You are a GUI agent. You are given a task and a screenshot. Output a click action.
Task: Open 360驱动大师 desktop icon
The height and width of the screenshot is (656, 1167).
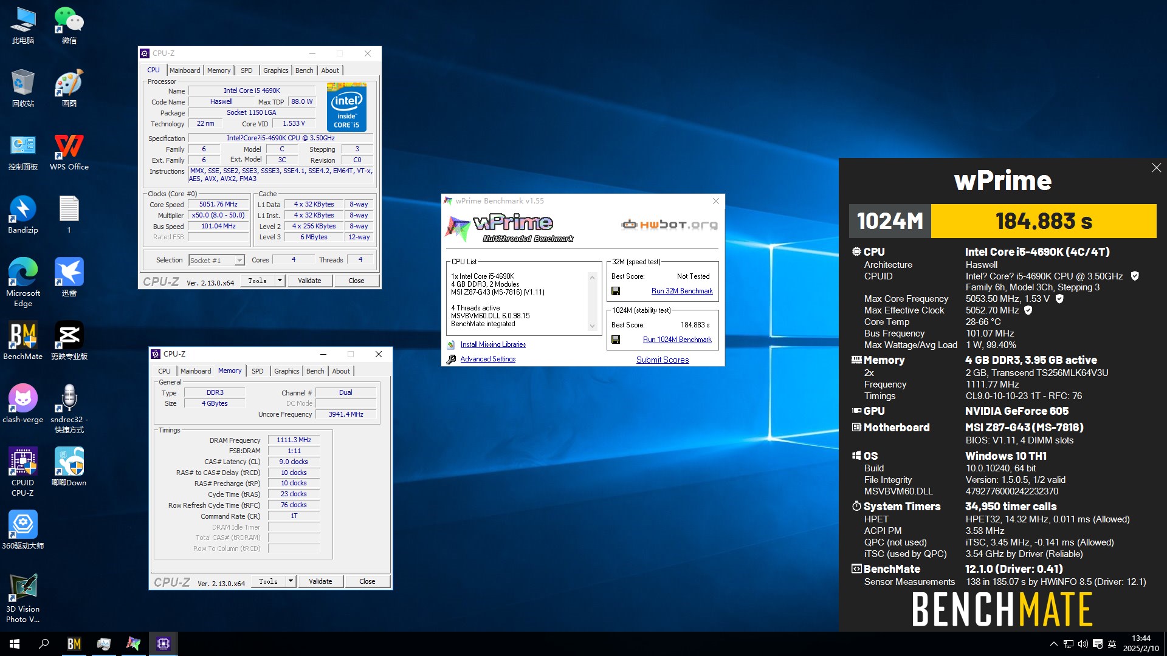(23, 531)
